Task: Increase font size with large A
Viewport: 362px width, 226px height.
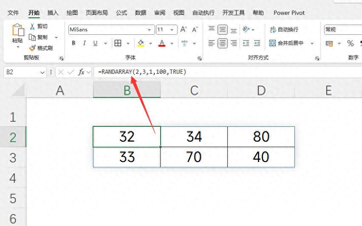Action: coord(184,30)
